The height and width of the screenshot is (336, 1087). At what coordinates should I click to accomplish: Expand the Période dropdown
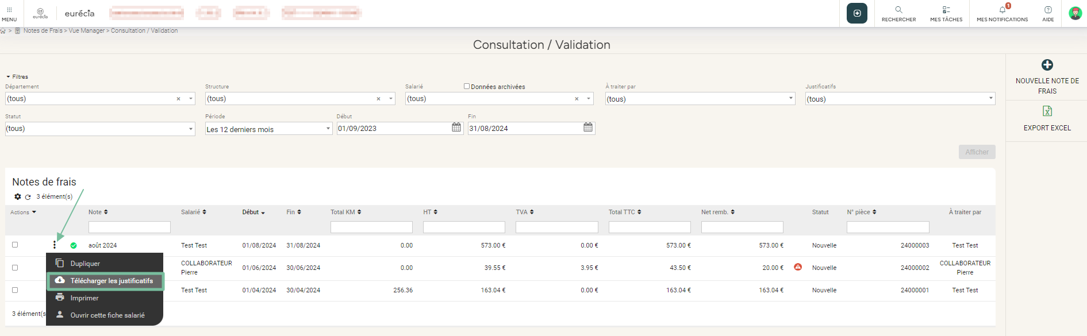coord(268,129)
